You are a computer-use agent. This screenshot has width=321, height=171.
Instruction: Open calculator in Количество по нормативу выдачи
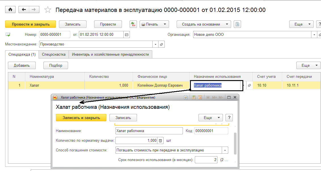160,141
